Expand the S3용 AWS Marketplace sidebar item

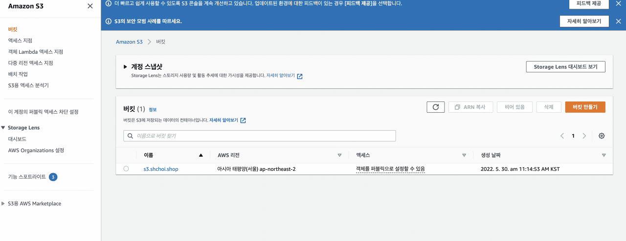3,203
